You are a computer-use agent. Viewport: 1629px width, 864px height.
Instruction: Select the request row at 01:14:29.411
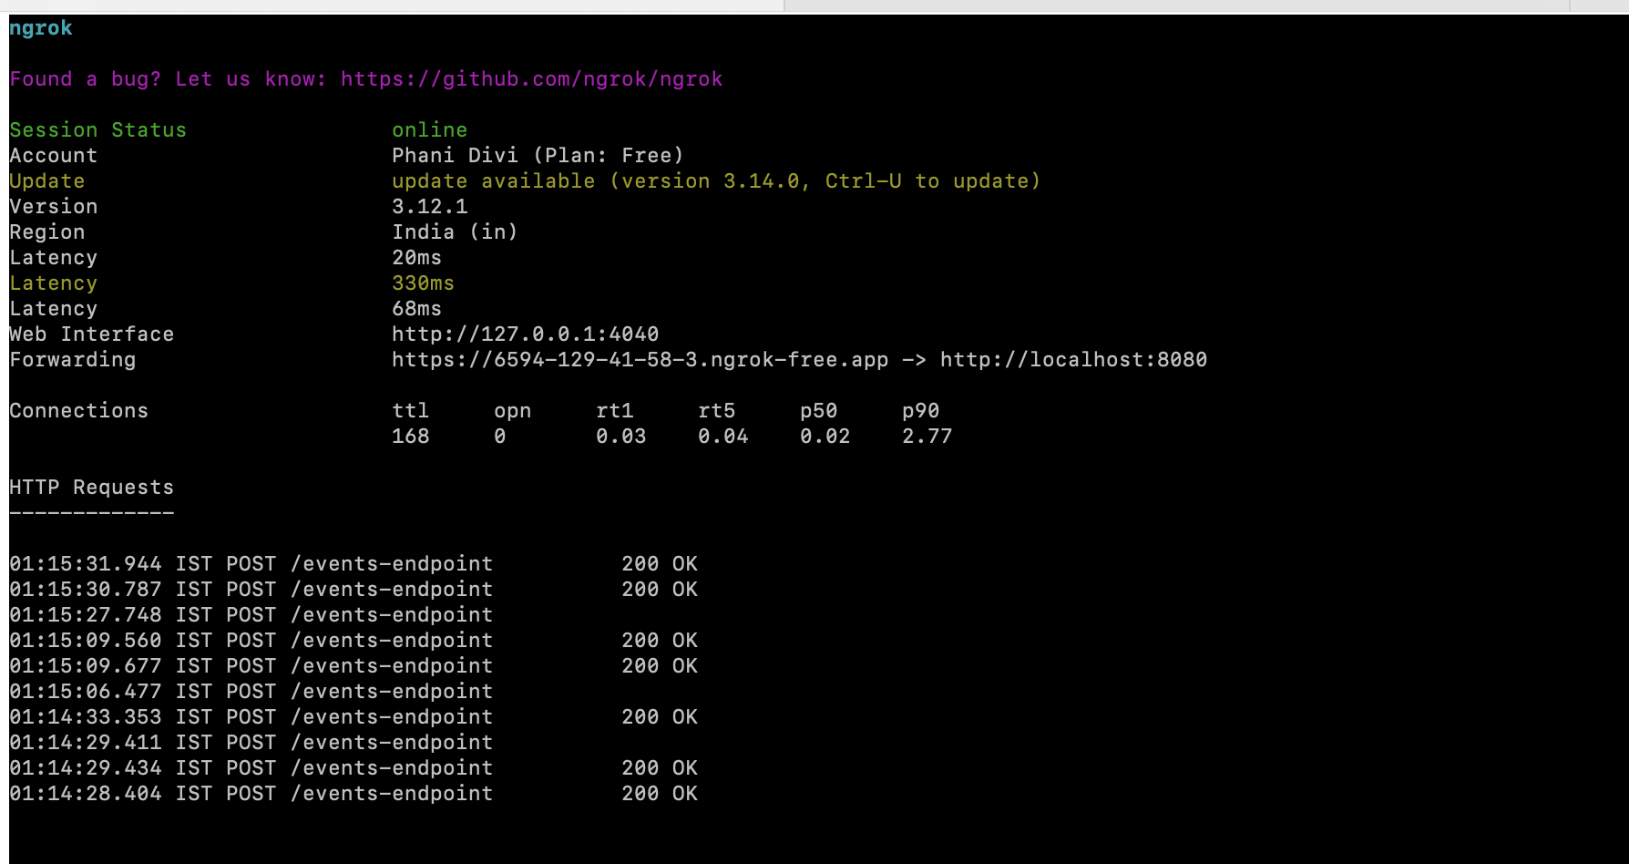click(251, 743)
